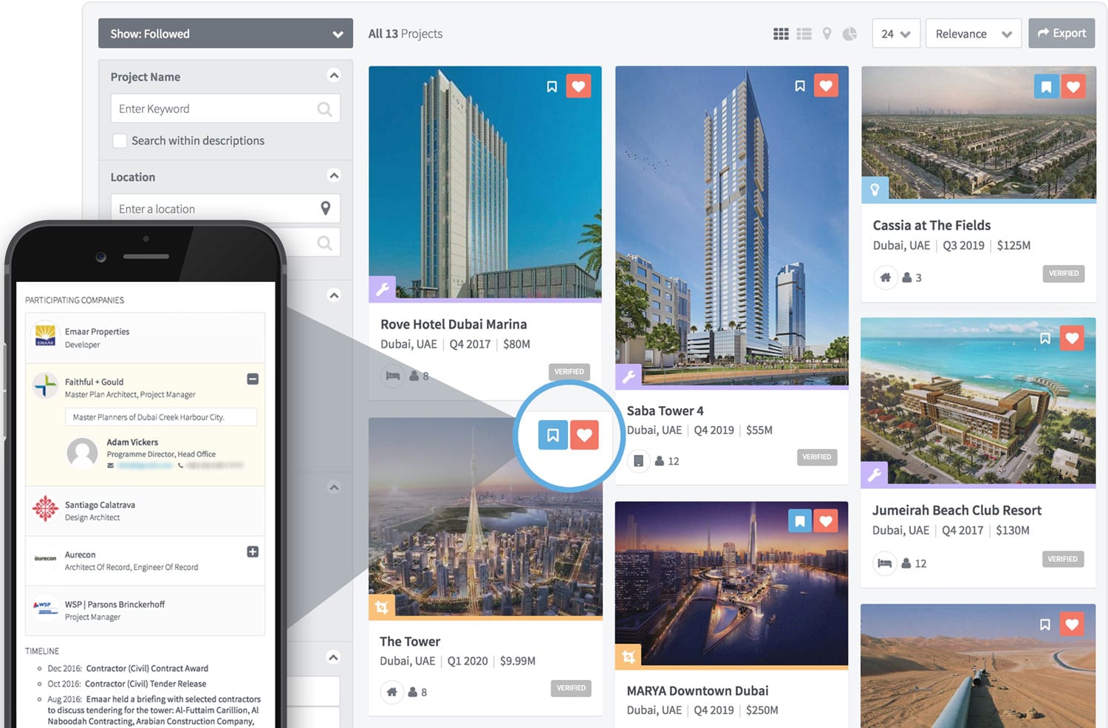Open the Show: Followed dropdown
The image size is (1108, 728).
point(225,34)
